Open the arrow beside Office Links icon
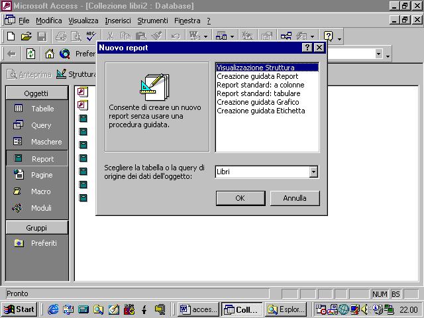 (205, 36)
